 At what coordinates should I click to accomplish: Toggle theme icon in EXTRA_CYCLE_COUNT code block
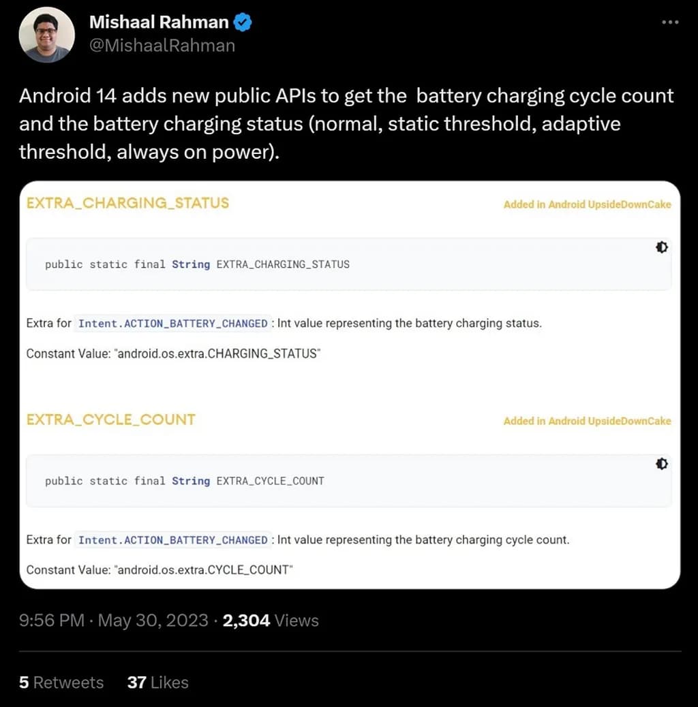661,464
